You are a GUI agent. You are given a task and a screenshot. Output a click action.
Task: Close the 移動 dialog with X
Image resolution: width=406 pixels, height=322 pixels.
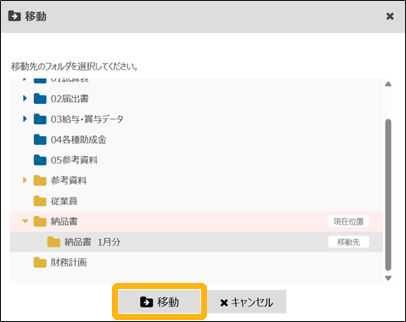click(x=390, y=16)
